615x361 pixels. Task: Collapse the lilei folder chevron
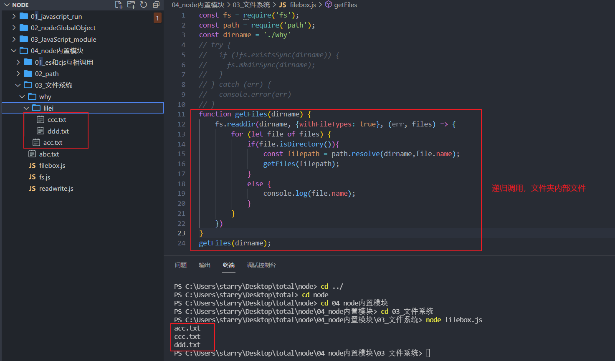point(26,108)
